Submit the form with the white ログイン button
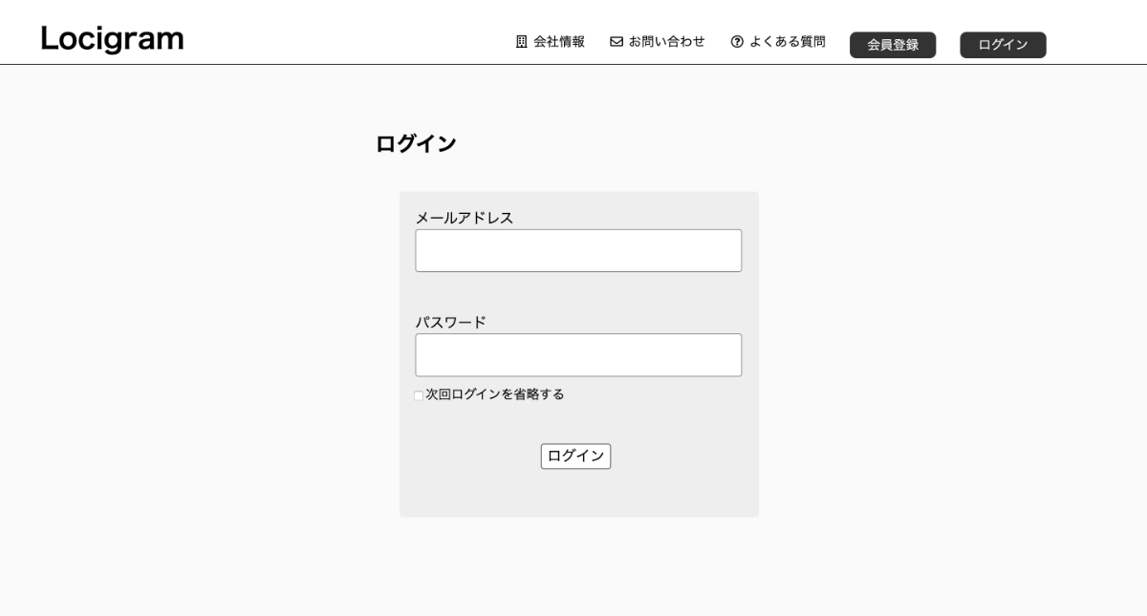 [575, 457]
